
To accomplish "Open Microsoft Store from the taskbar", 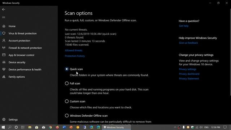I will pos(36,127).
